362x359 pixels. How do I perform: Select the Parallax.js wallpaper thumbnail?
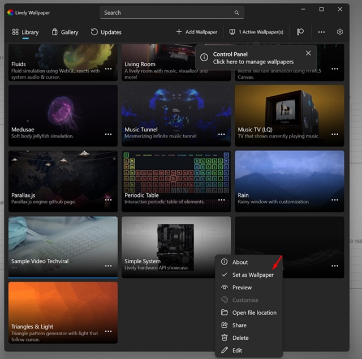tap(63, 181)
